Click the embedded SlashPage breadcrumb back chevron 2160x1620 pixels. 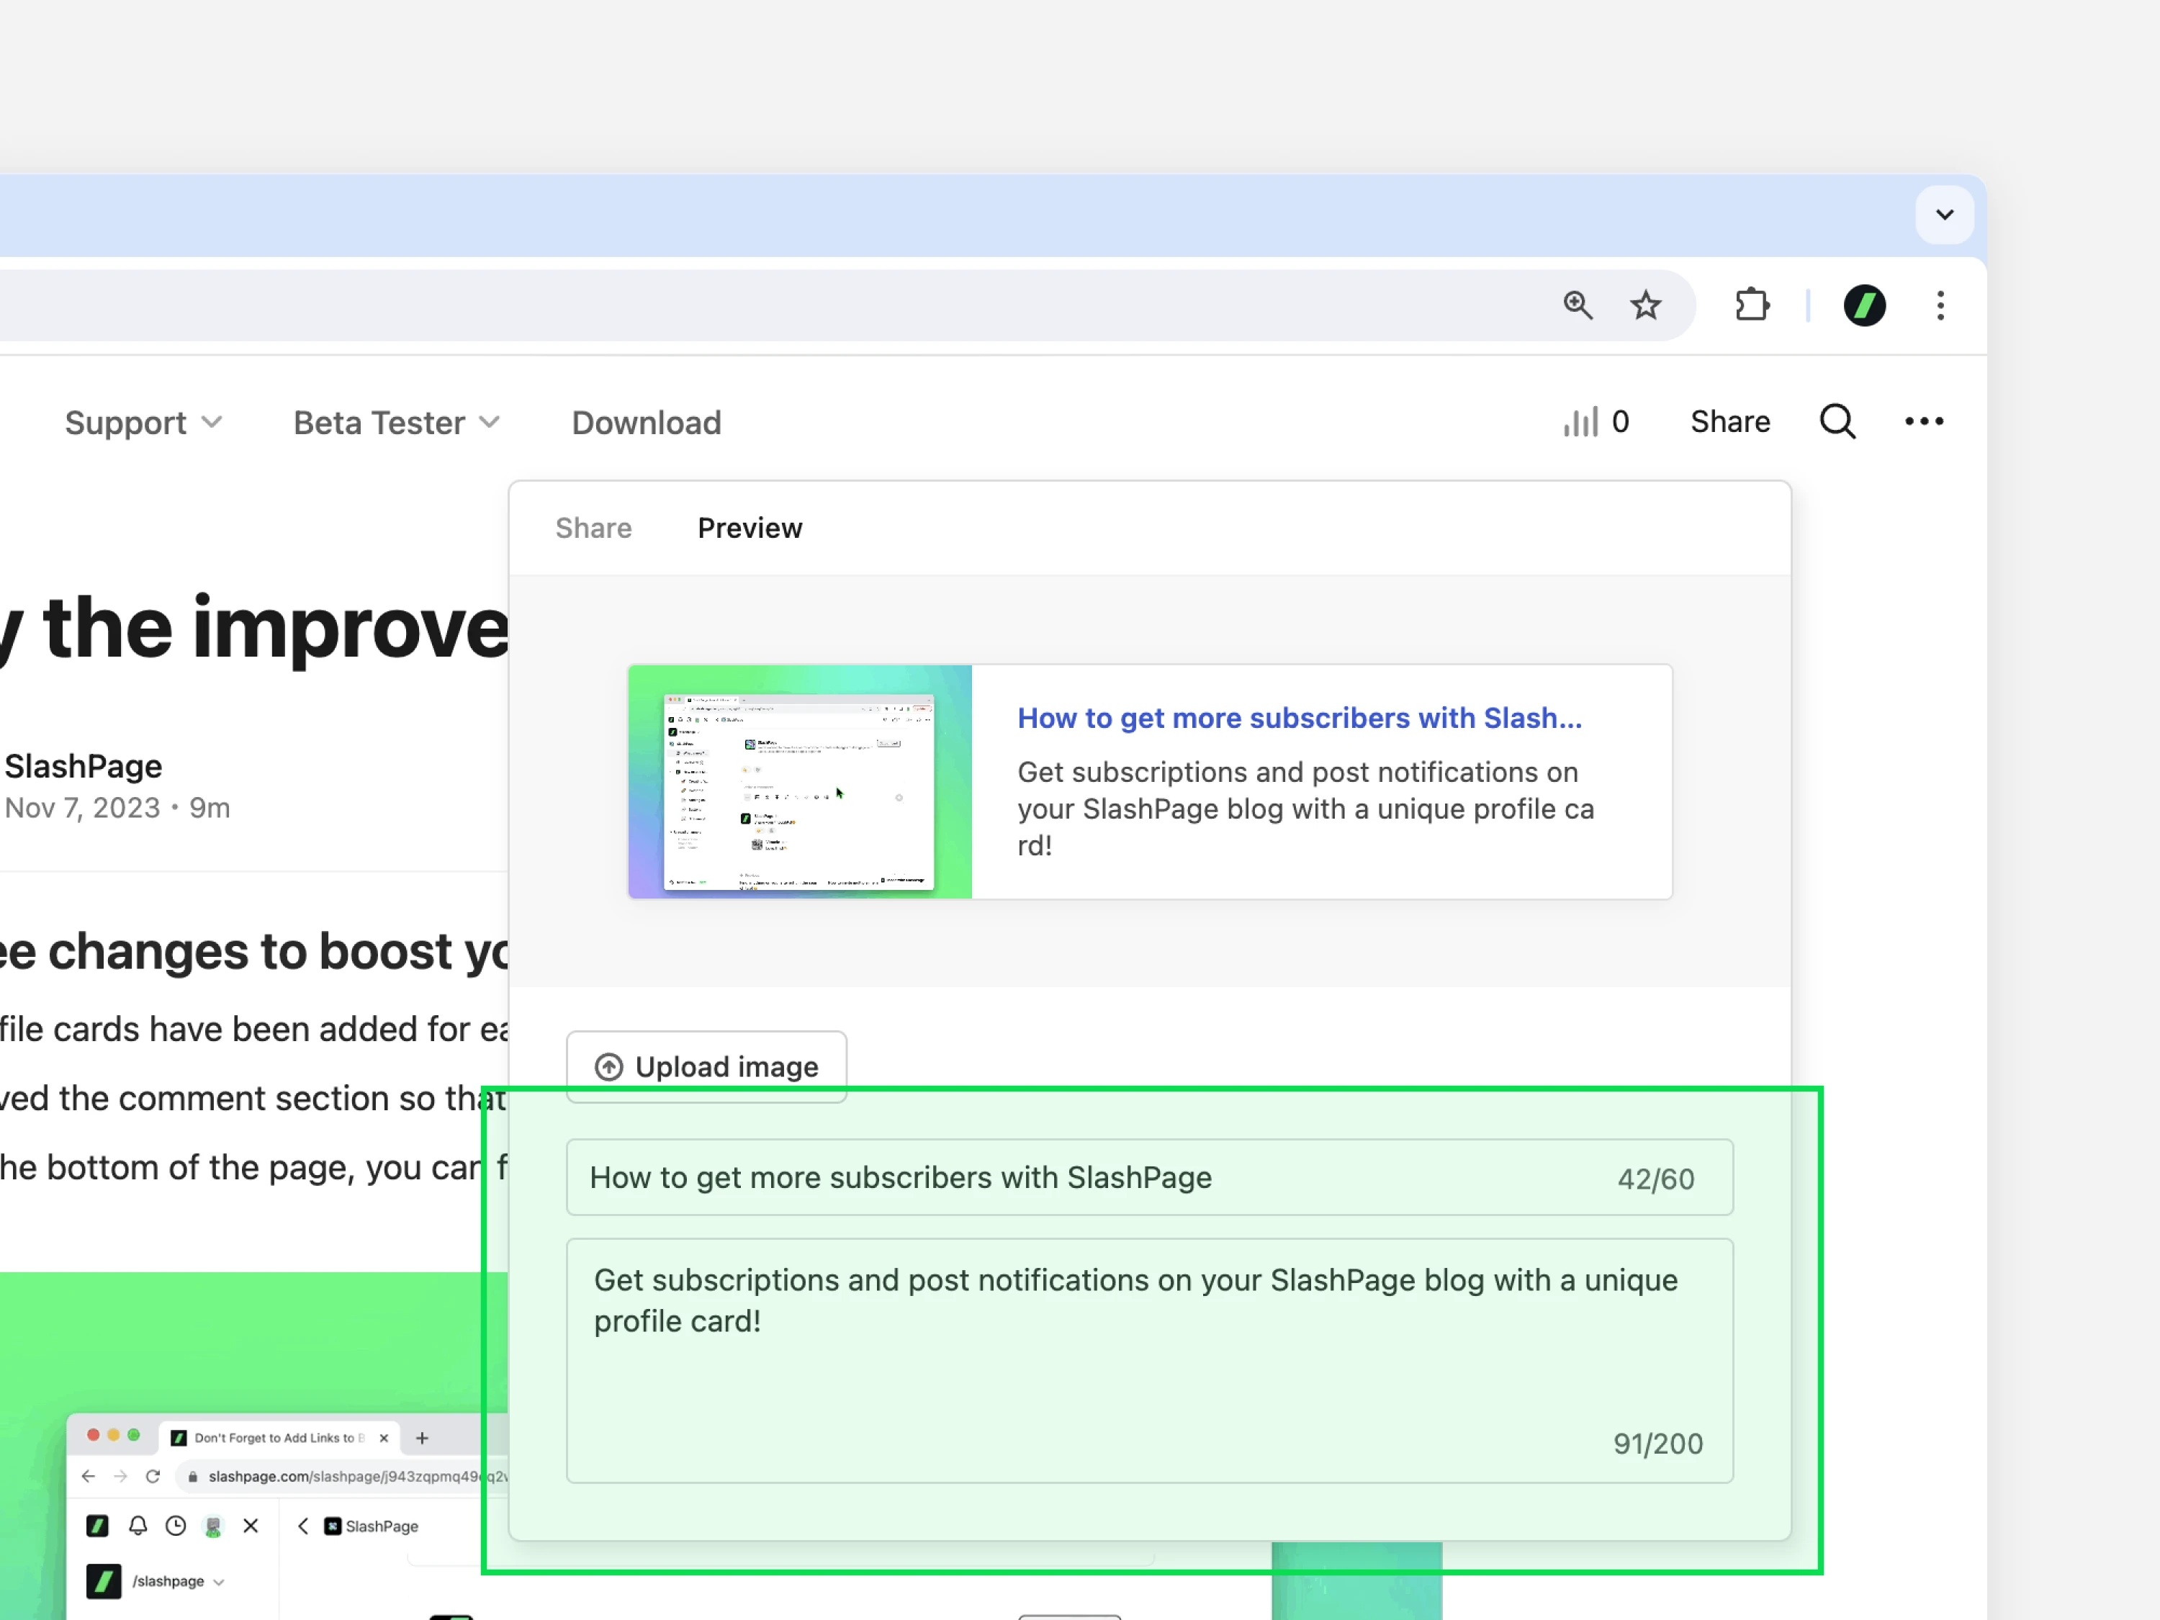point(302,1525)
